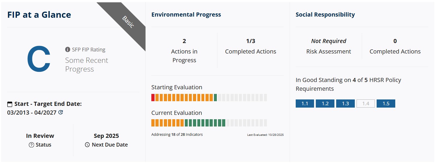The image size is (436, 164).
Task: Open the Social Responsibility section heading
Action: pos(325,15)
